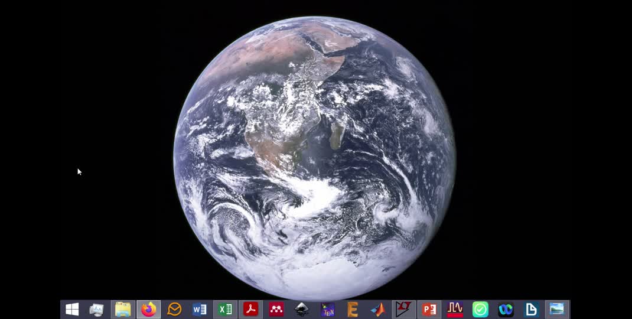The image size is (632, 319).
Task: Launch the TeX editor icon
Action: [x=327, y=310]
